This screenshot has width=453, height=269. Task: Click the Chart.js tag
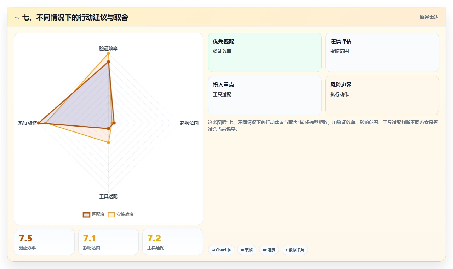(x=221, y=250)
